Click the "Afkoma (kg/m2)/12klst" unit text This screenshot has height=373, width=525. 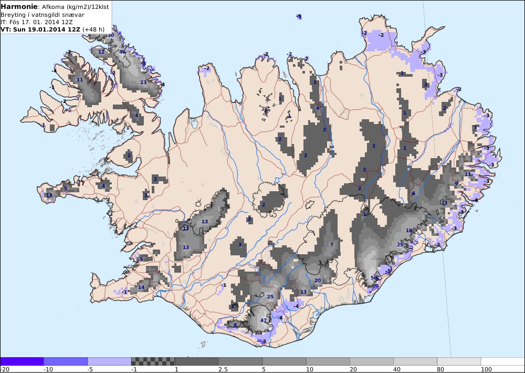pyautogui.click(x=75, y=7)
